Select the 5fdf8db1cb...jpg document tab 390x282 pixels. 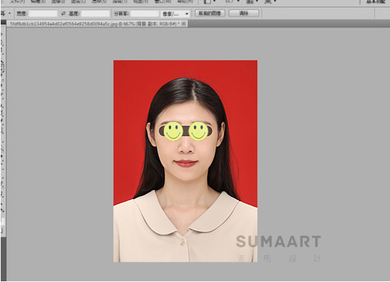tap(94, 24)
